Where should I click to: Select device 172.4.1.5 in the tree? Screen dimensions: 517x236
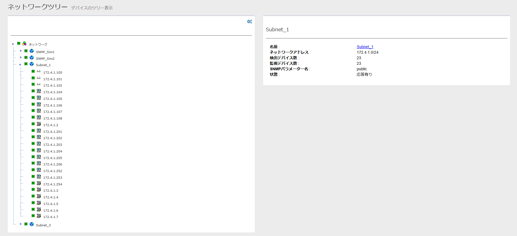51,204
